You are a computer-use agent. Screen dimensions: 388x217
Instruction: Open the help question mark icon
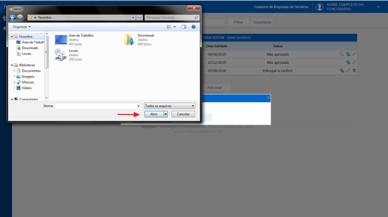click(x=193, y=27)
